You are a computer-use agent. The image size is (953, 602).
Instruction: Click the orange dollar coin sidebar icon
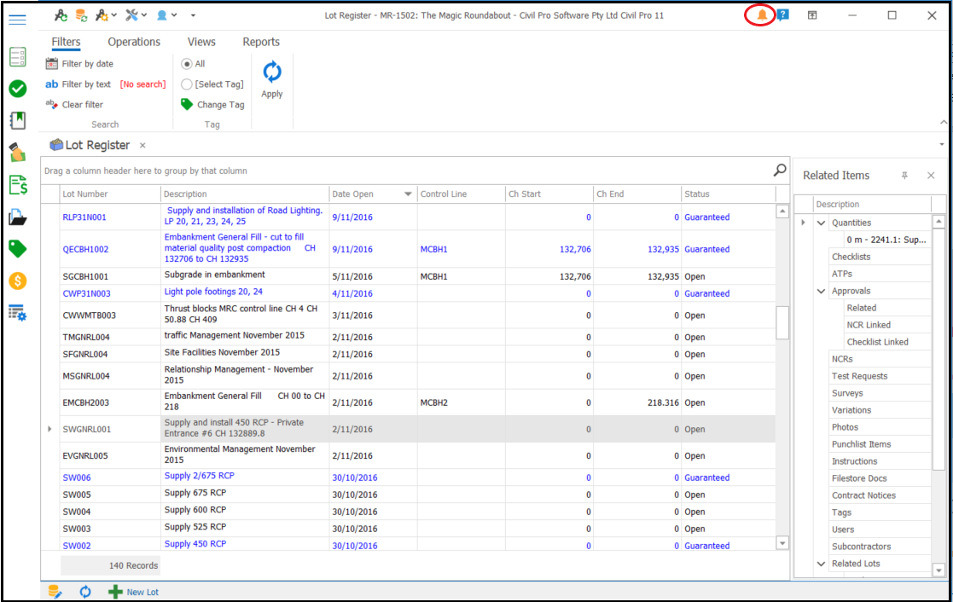[x=18, y=281]
